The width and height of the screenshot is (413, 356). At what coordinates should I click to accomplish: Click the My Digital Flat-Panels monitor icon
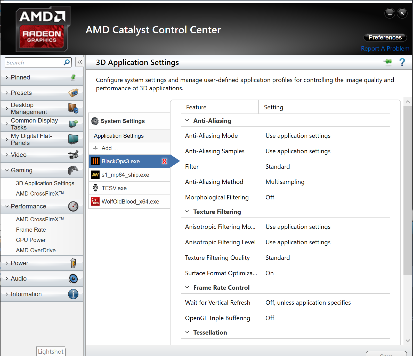73,139
